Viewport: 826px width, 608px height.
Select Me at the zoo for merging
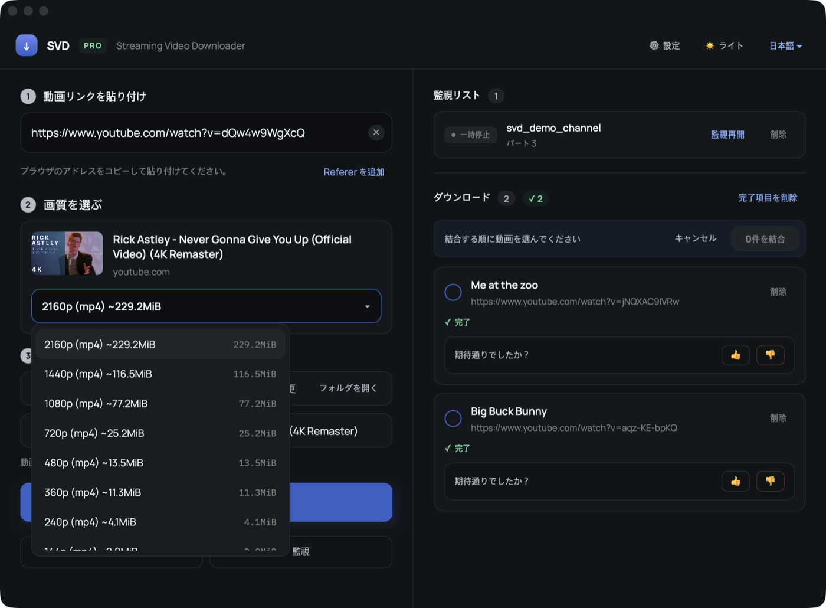(x=453, y=292)
